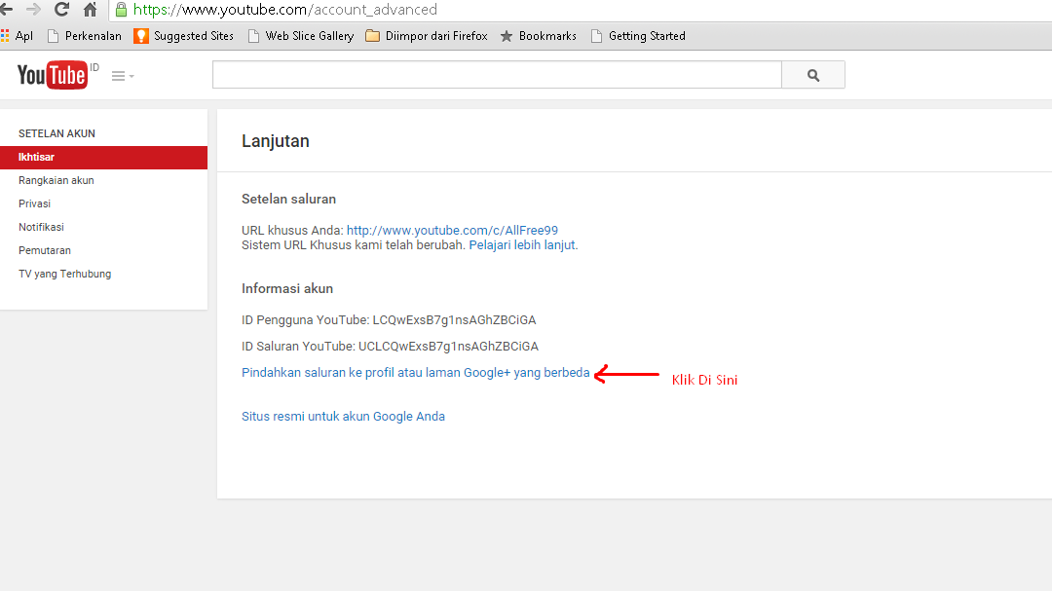Open Rangkaian akun settings
This screenshot has height=591, width=1052.
[56, 180]
